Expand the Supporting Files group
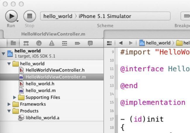 pyautogui.click(x=15, y=97)
